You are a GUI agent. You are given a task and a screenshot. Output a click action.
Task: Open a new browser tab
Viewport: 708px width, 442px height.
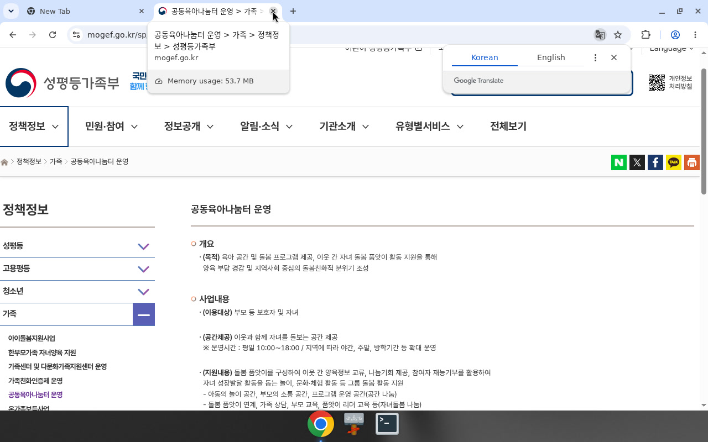coord(293,11)
